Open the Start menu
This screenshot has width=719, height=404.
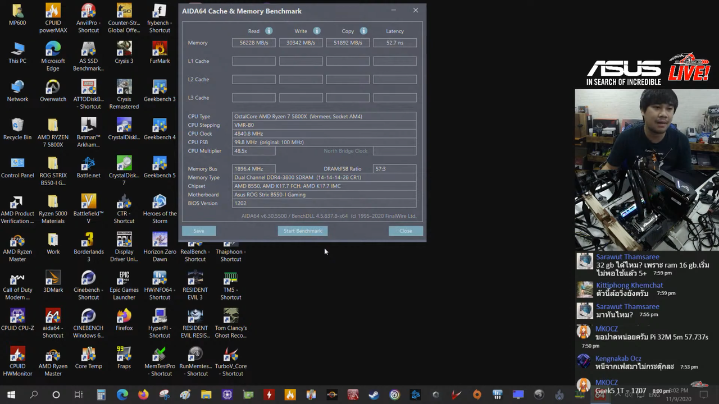pos(11,394)
